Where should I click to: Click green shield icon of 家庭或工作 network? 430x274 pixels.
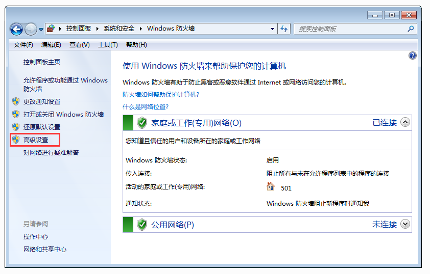pyautogui.click(x=142, y=123)
